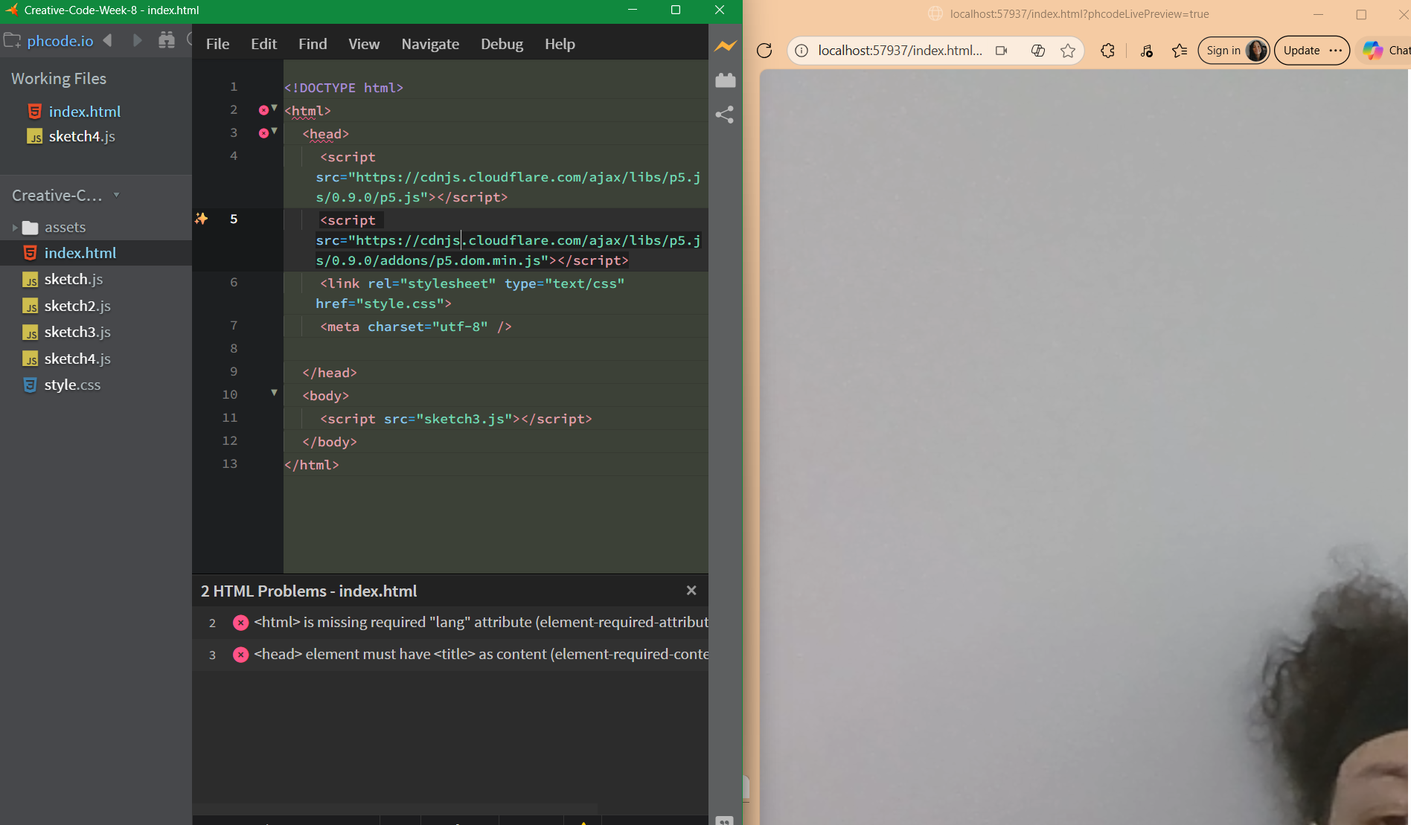
Task: Refresh the browser preview page
Action: coord(764,51)
